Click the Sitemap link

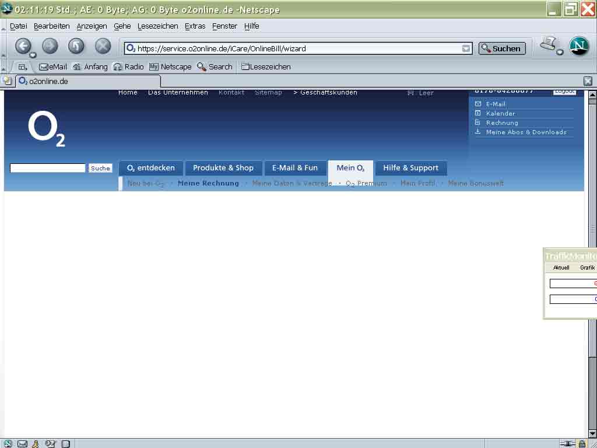(x=268, y=93)
